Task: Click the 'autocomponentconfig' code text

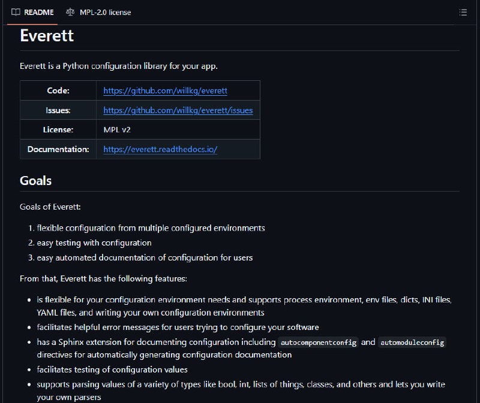Action: (x=319, y=342)
